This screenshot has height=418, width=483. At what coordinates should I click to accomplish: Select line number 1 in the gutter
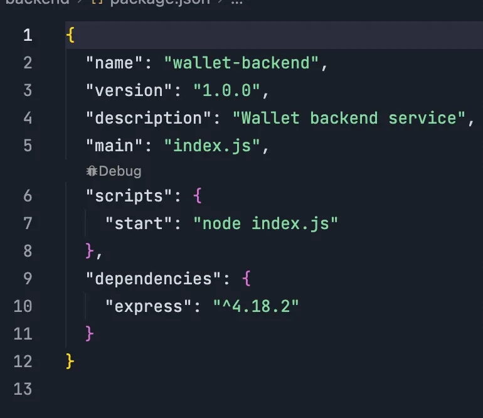pos(27,35)
